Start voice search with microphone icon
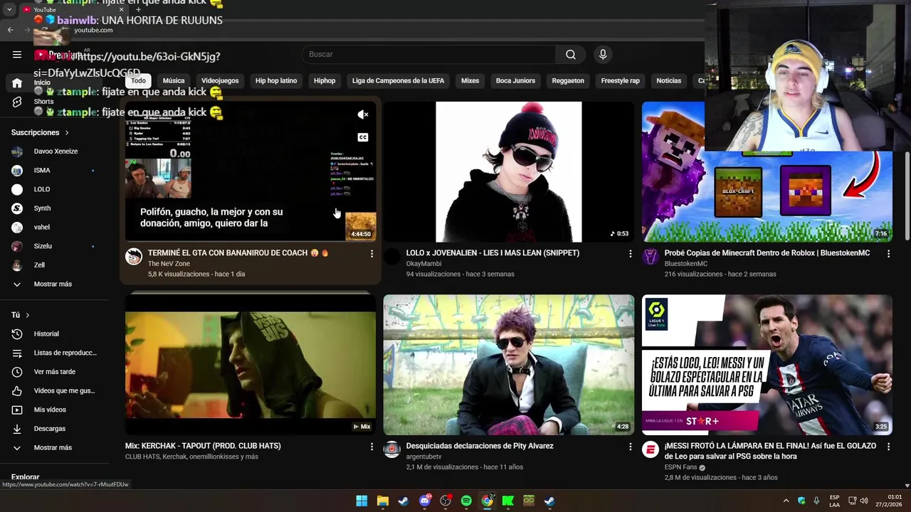Viewport: 911px width, 512px height. (x=603, y=55)
